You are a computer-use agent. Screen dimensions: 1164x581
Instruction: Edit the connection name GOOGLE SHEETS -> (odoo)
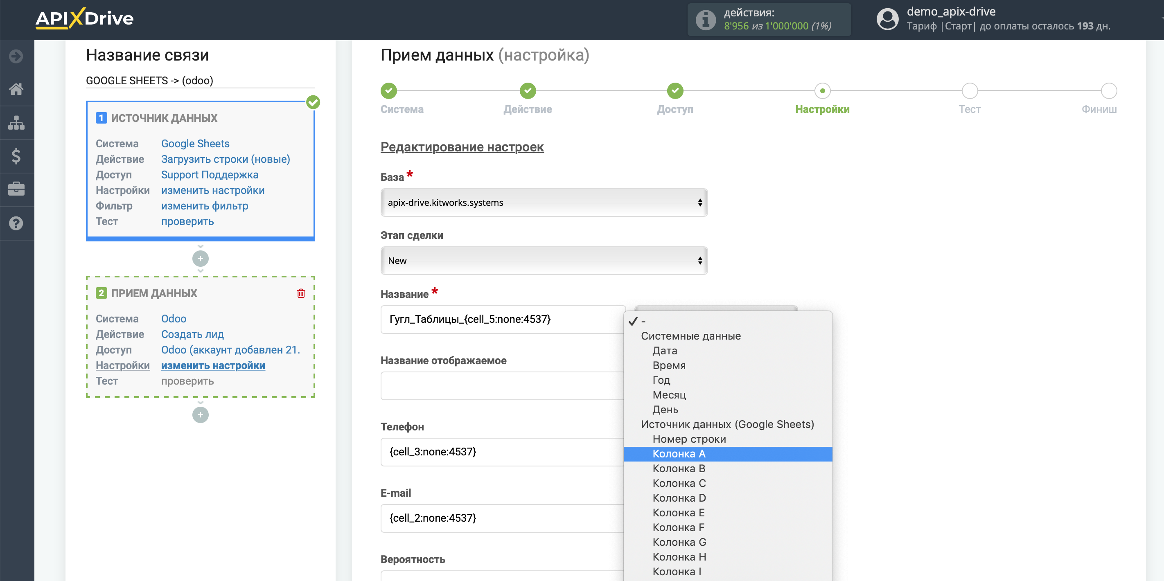coord(200,81)
